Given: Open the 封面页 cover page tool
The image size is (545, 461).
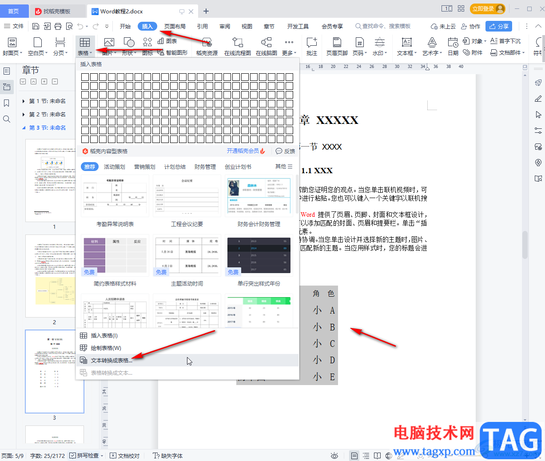Looking at the screenshot, I should tap(12, 46).
